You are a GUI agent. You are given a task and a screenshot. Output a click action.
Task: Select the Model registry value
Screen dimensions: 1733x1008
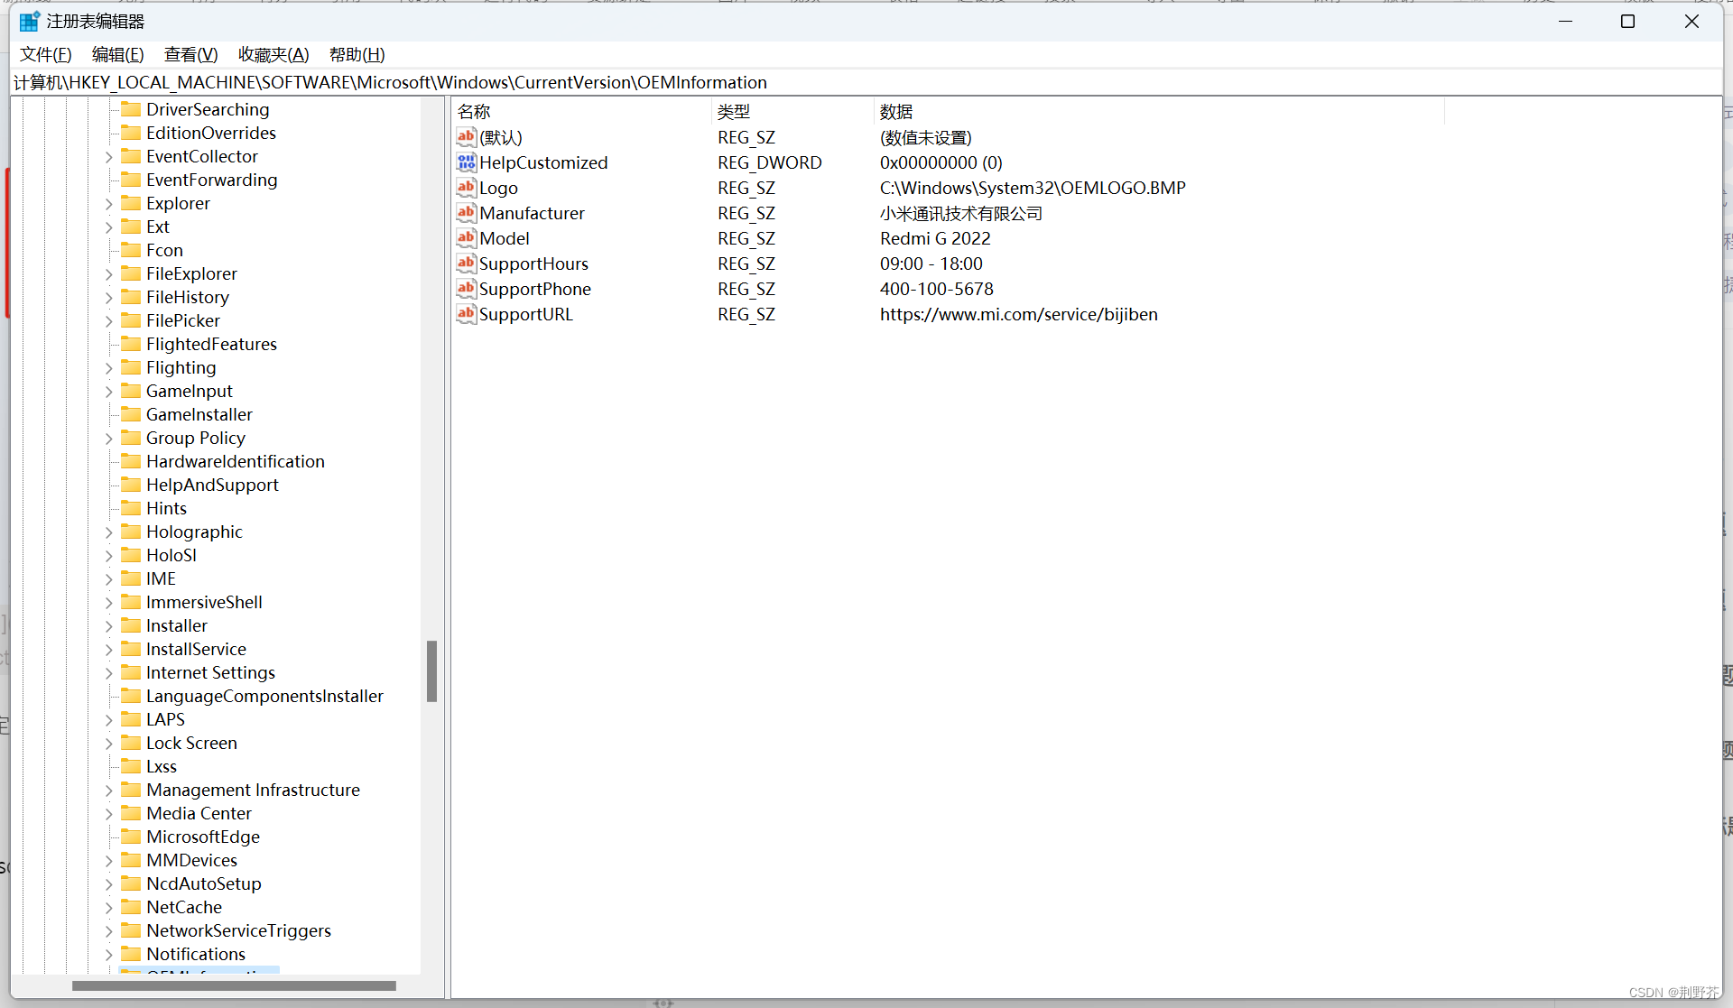505,238
